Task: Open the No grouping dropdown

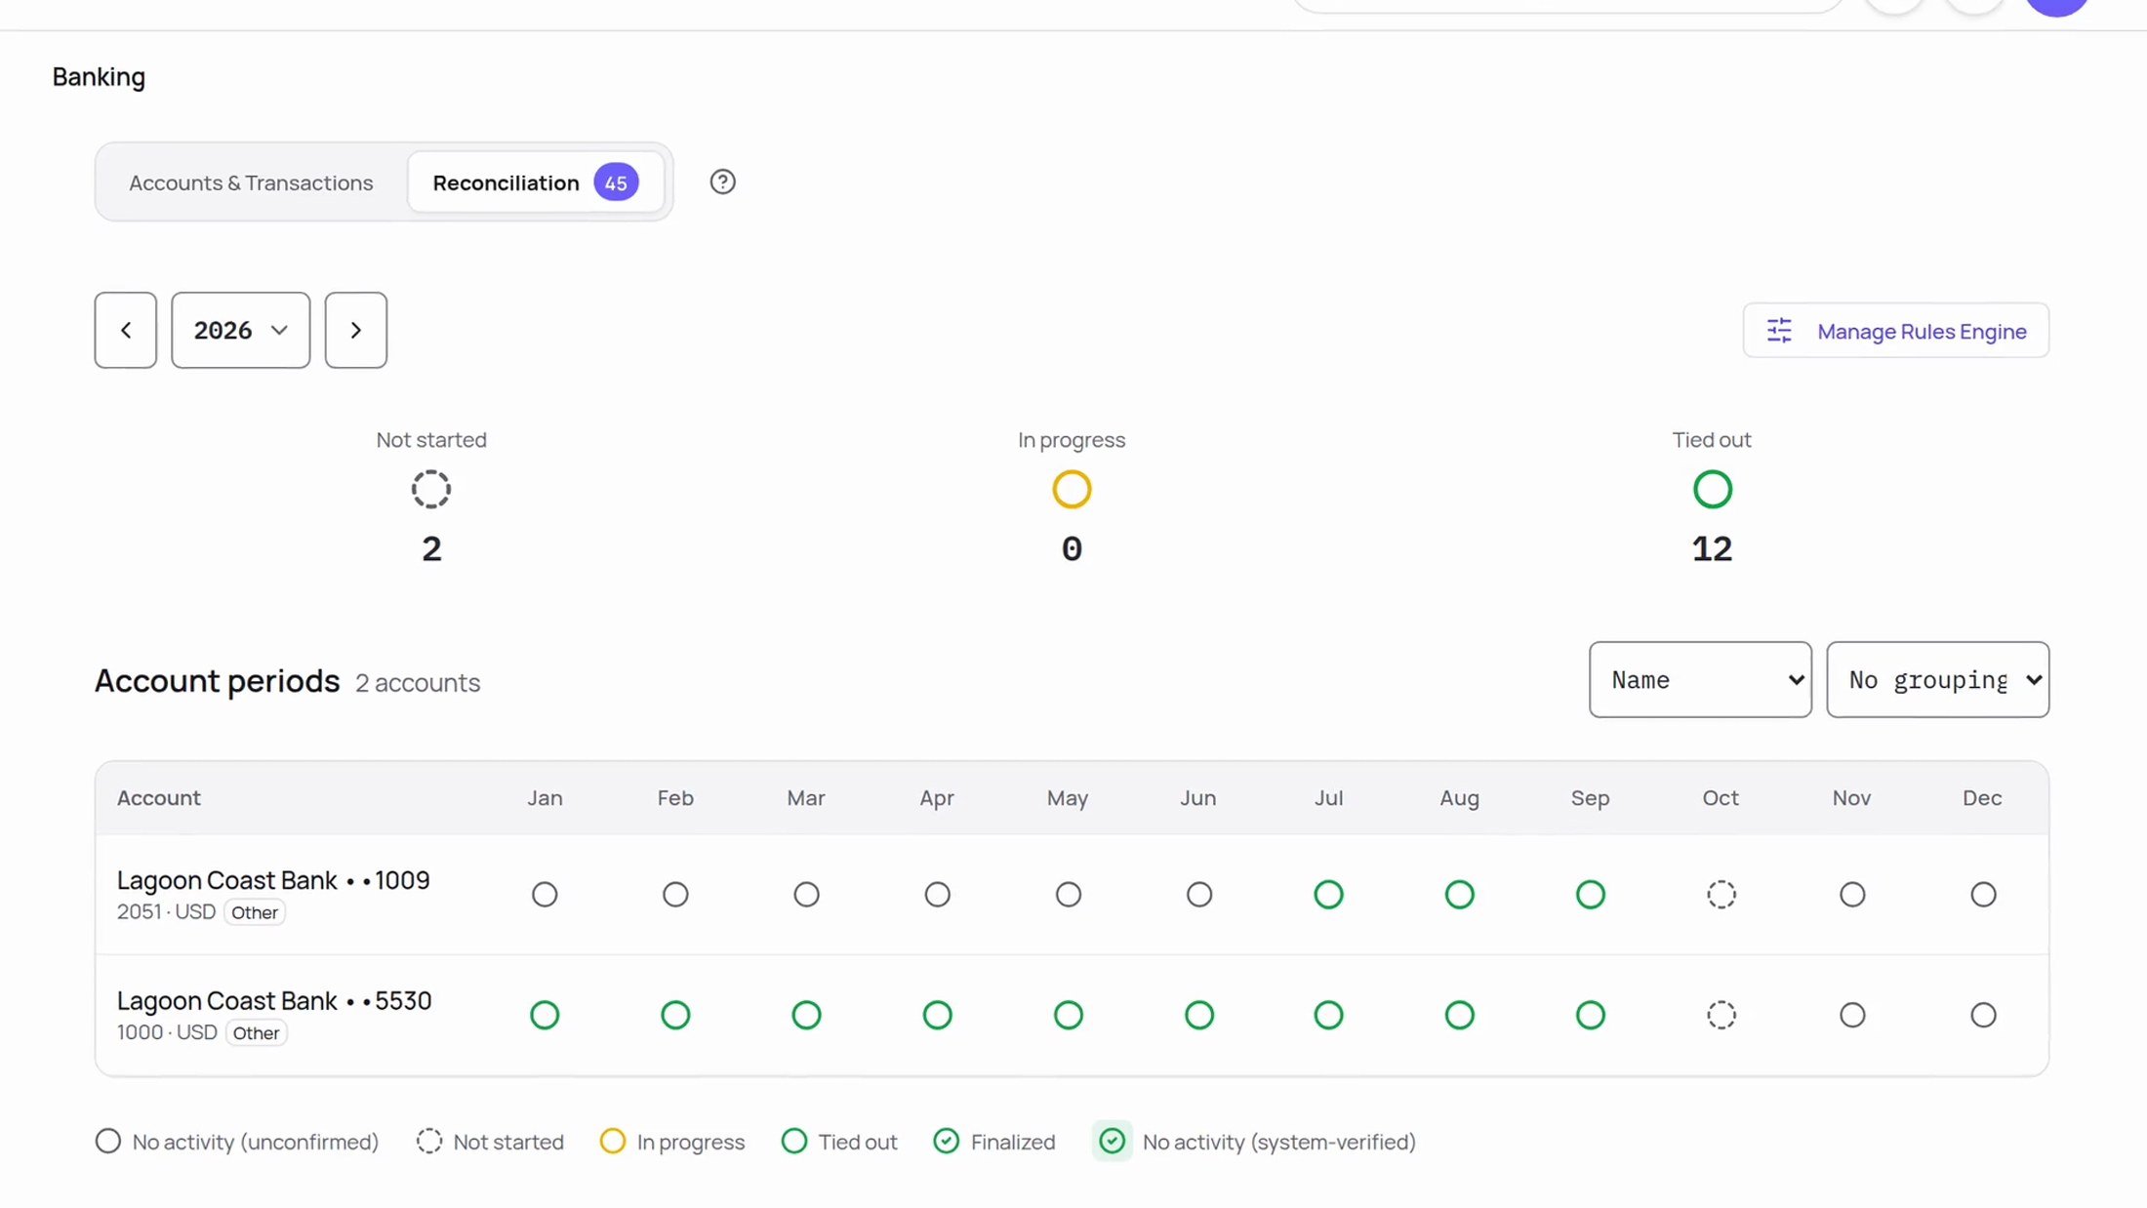Action: point(1937,679)
